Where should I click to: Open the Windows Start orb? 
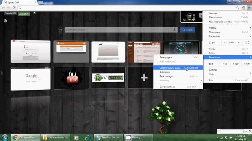pos(5,137)
